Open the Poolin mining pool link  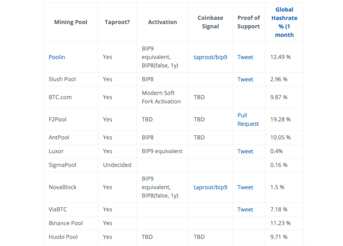click(57, 57)
